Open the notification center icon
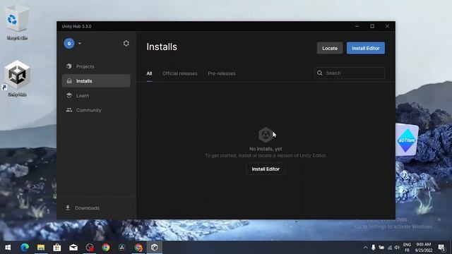452x254 pixels. (x=441, y=248)
